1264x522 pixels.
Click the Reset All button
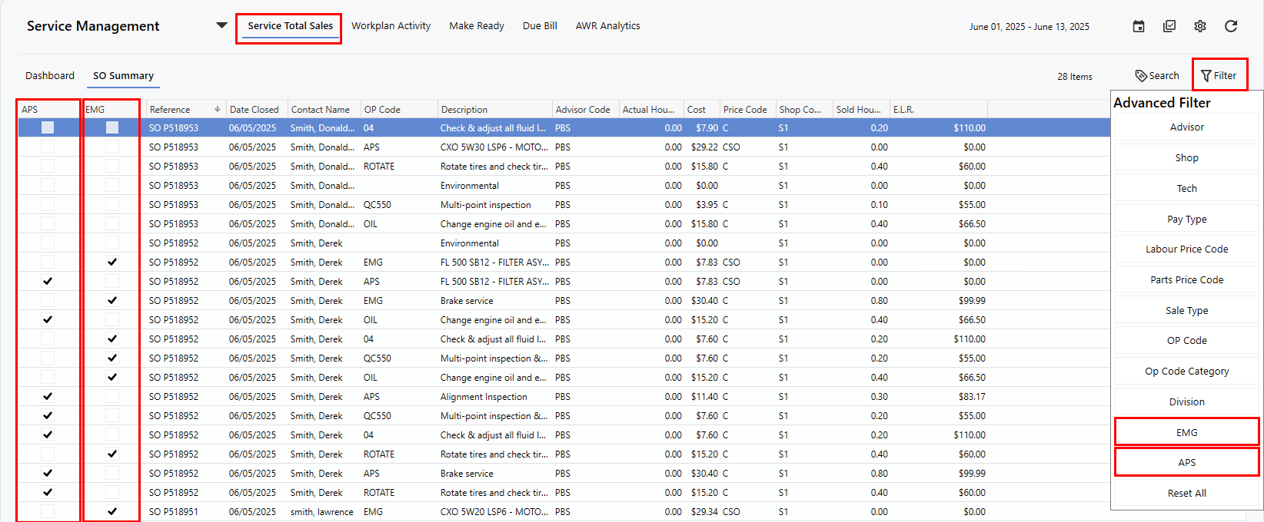point(1186,494)
